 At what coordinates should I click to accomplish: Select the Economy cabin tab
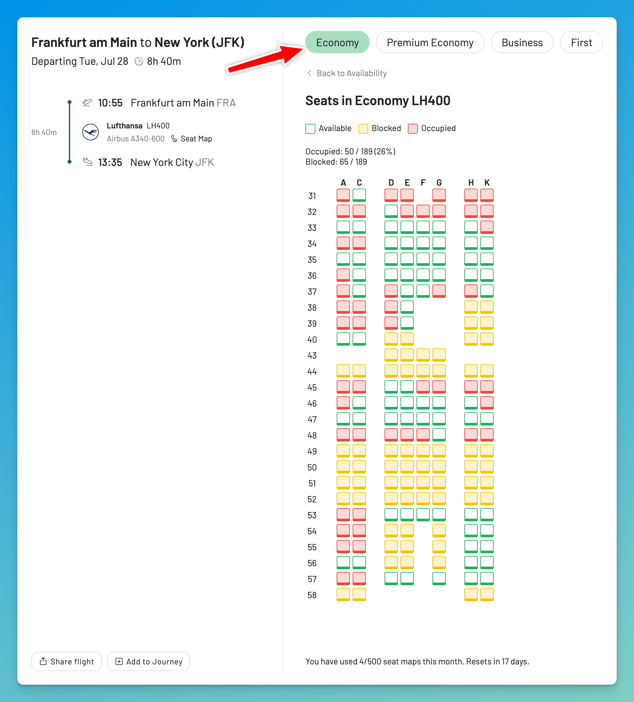[337, 42]
